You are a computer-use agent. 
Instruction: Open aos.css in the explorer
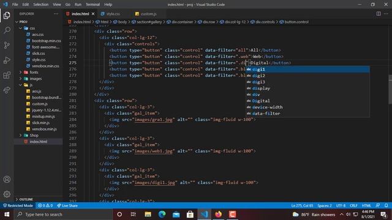[x=38, y=34]
